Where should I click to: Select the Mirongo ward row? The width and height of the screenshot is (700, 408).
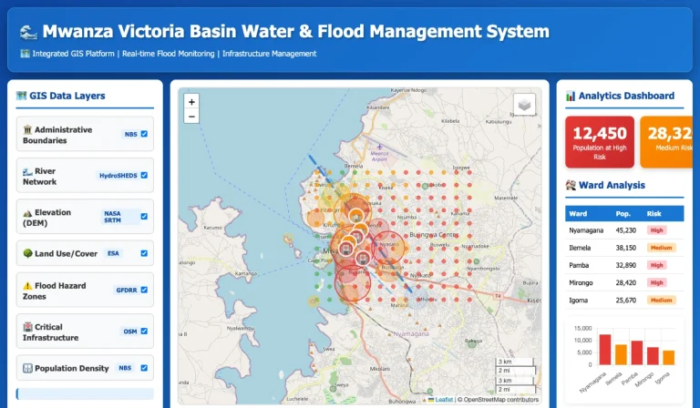point(624,282)
